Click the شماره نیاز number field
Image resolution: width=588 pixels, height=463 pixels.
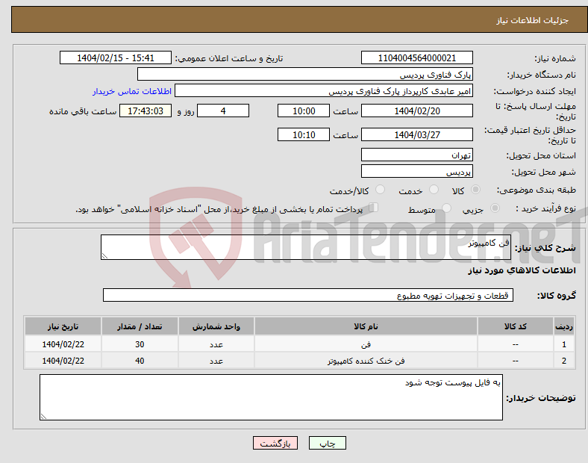click(417, 58)
